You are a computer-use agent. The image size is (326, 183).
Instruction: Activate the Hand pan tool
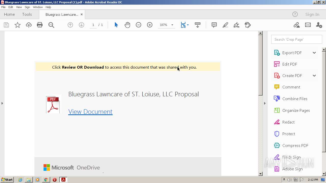pyautogui.click(x=127, y=25)
